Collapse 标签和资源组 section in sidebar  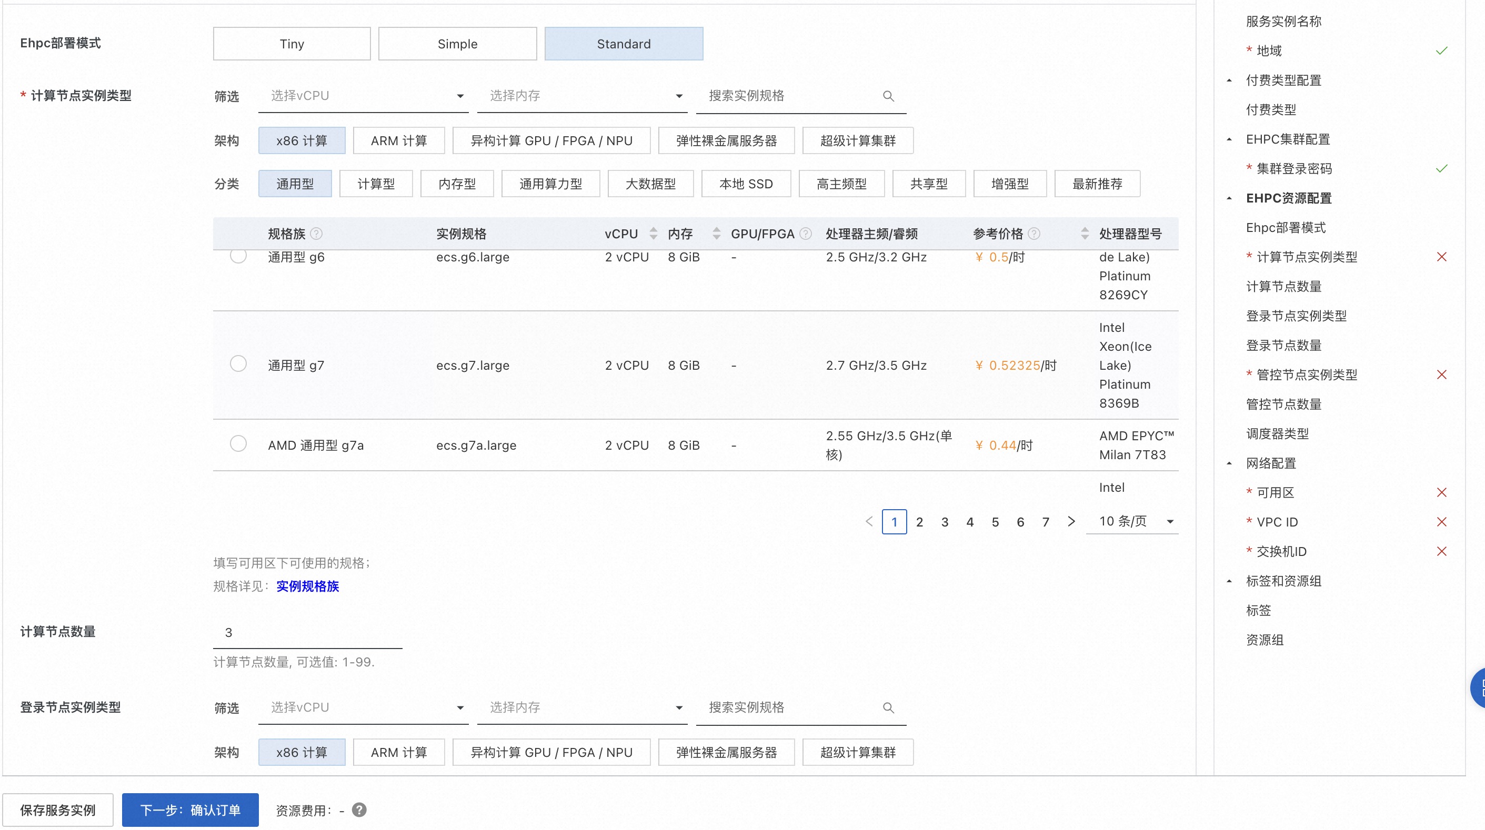coord(1229,581)
